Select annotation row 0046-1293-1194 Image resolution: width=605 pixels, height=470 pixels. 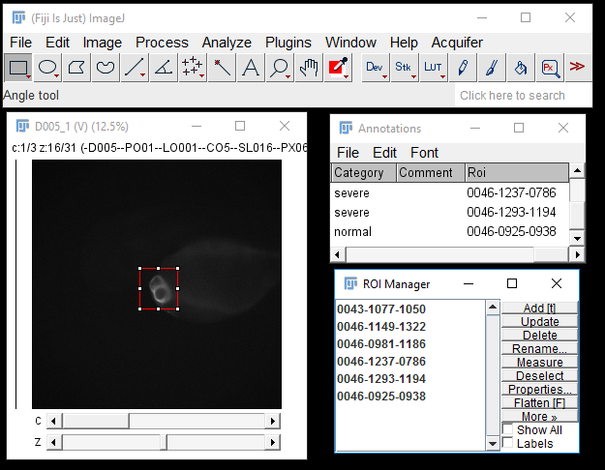pyautogui.click(x=450, y=212)
